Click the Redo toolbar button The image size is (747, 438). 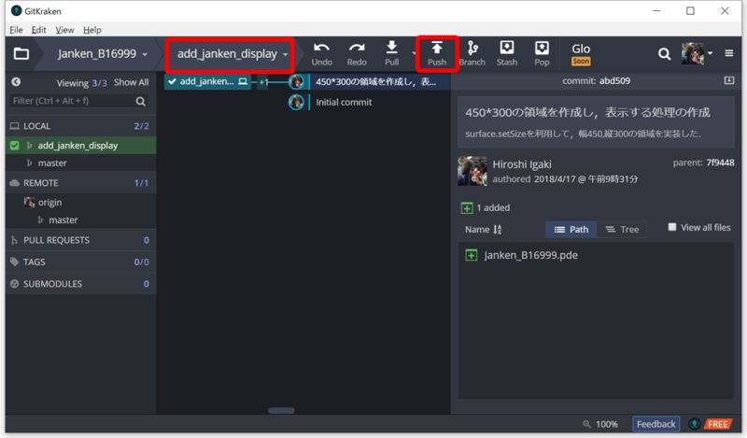(x=357, y=54)
